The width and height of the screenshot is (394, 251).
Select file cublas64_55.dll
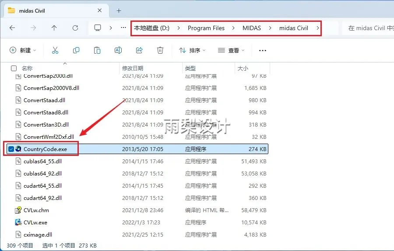pyautogui.click(x=42, y=162)
